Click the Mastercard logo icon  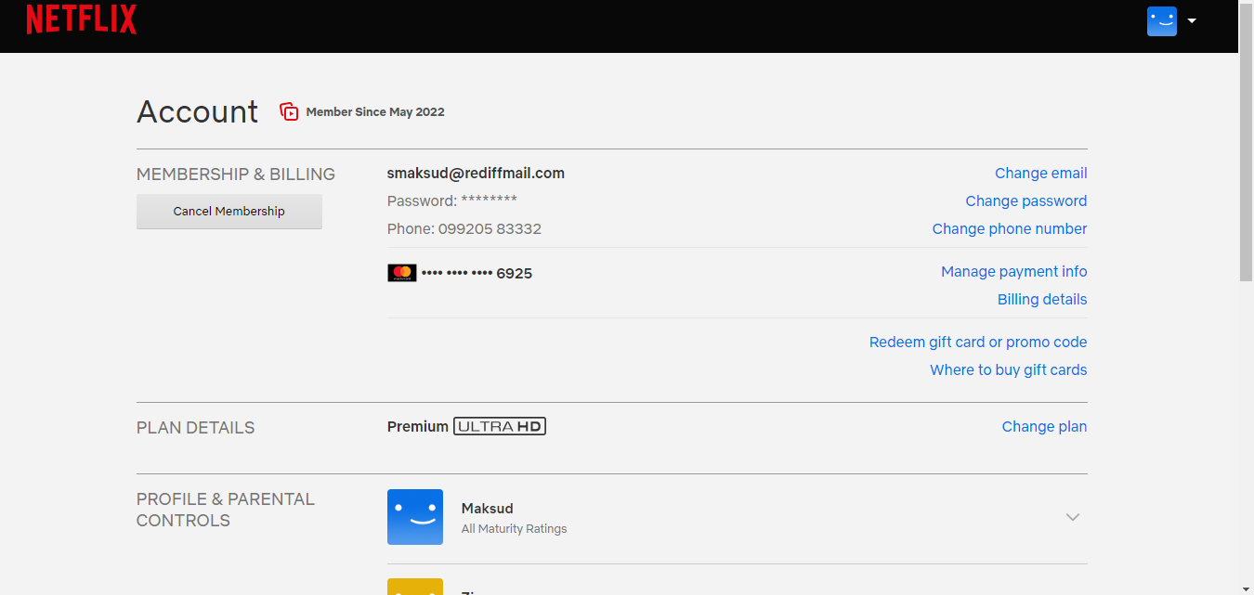pyautogui.click(x=402, y=273)
